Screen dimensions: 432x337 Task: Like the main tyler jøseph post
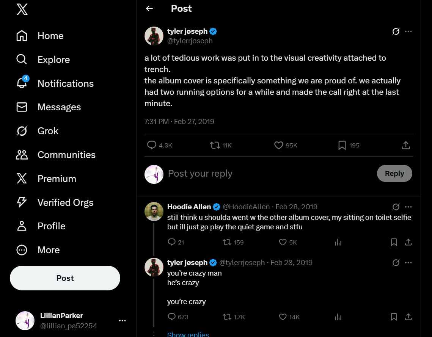(x=278, y=145)
